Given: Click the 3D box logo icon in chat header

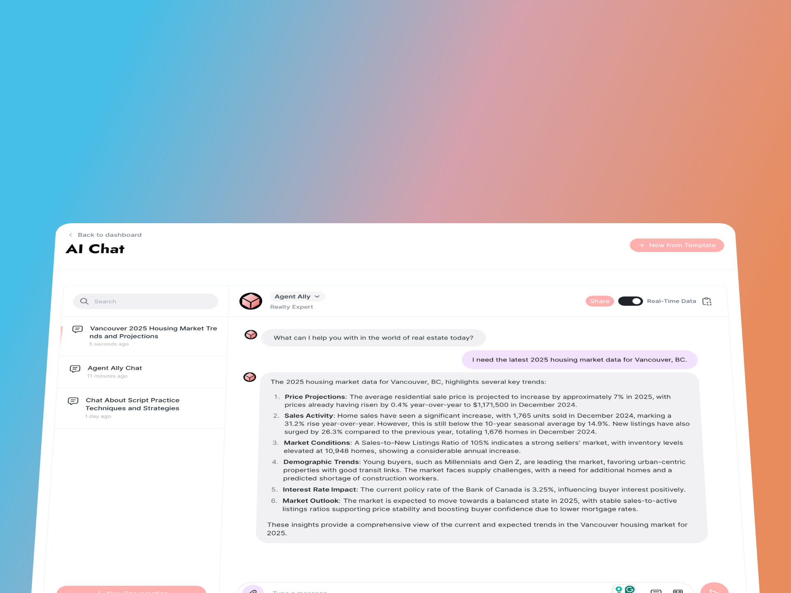Looking at the screenshot, I should (x=251, y=301).
